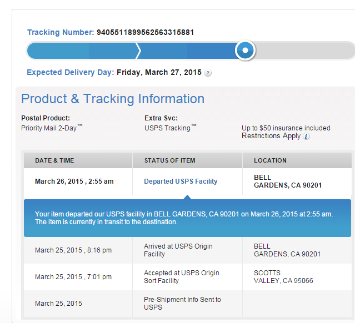Click the Product & Tracking Information heading
This screenshot has height=323, width=355.
pyautogui.click(x=113, y=99)
